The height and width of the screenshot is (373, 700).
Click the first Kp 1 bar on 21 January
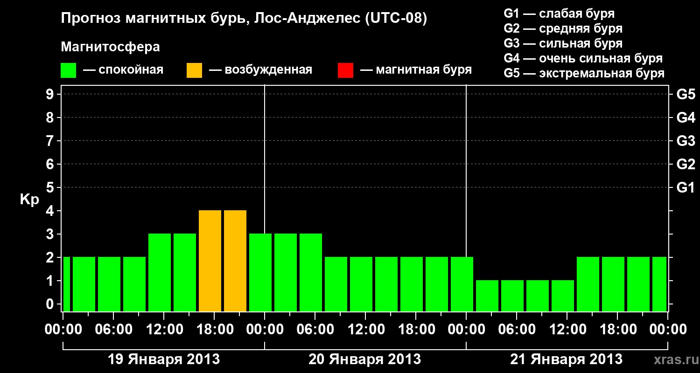[x=487, y=296]
